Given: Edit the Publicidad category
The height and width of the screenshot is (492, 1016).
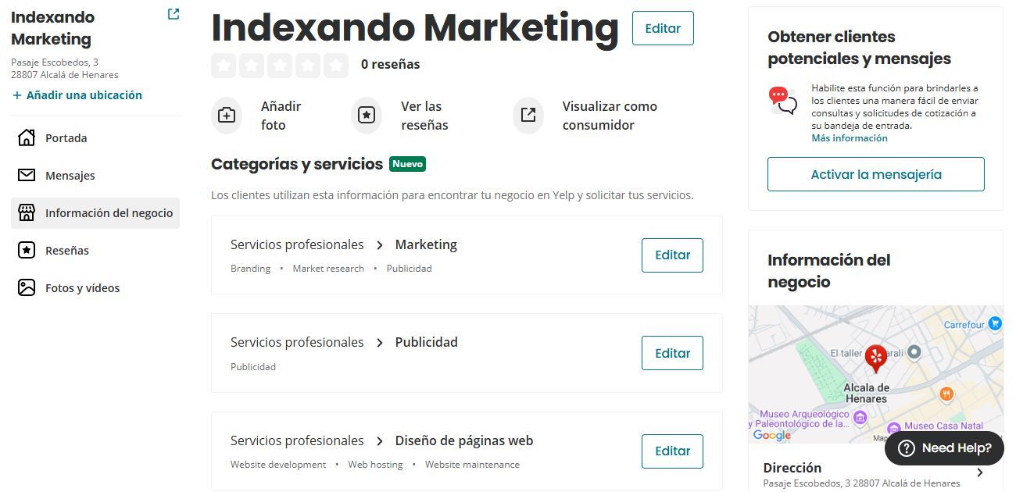Looking at the screenshot, I should pos(672,353).
